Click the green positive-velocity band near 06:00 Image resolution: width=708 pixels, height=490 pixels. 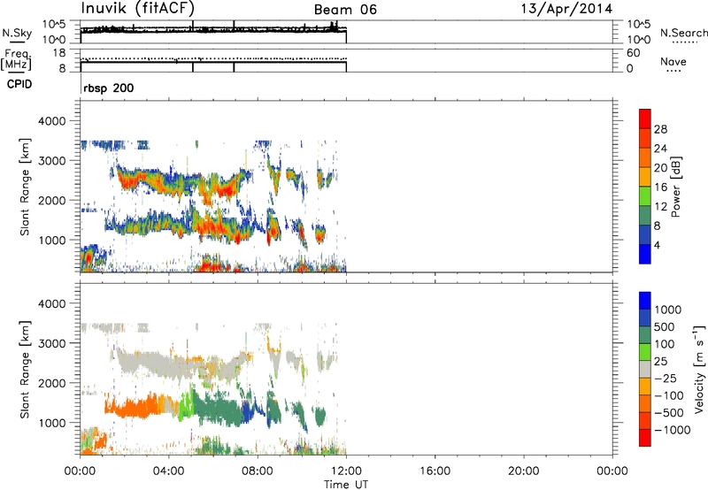pos(219,409)
